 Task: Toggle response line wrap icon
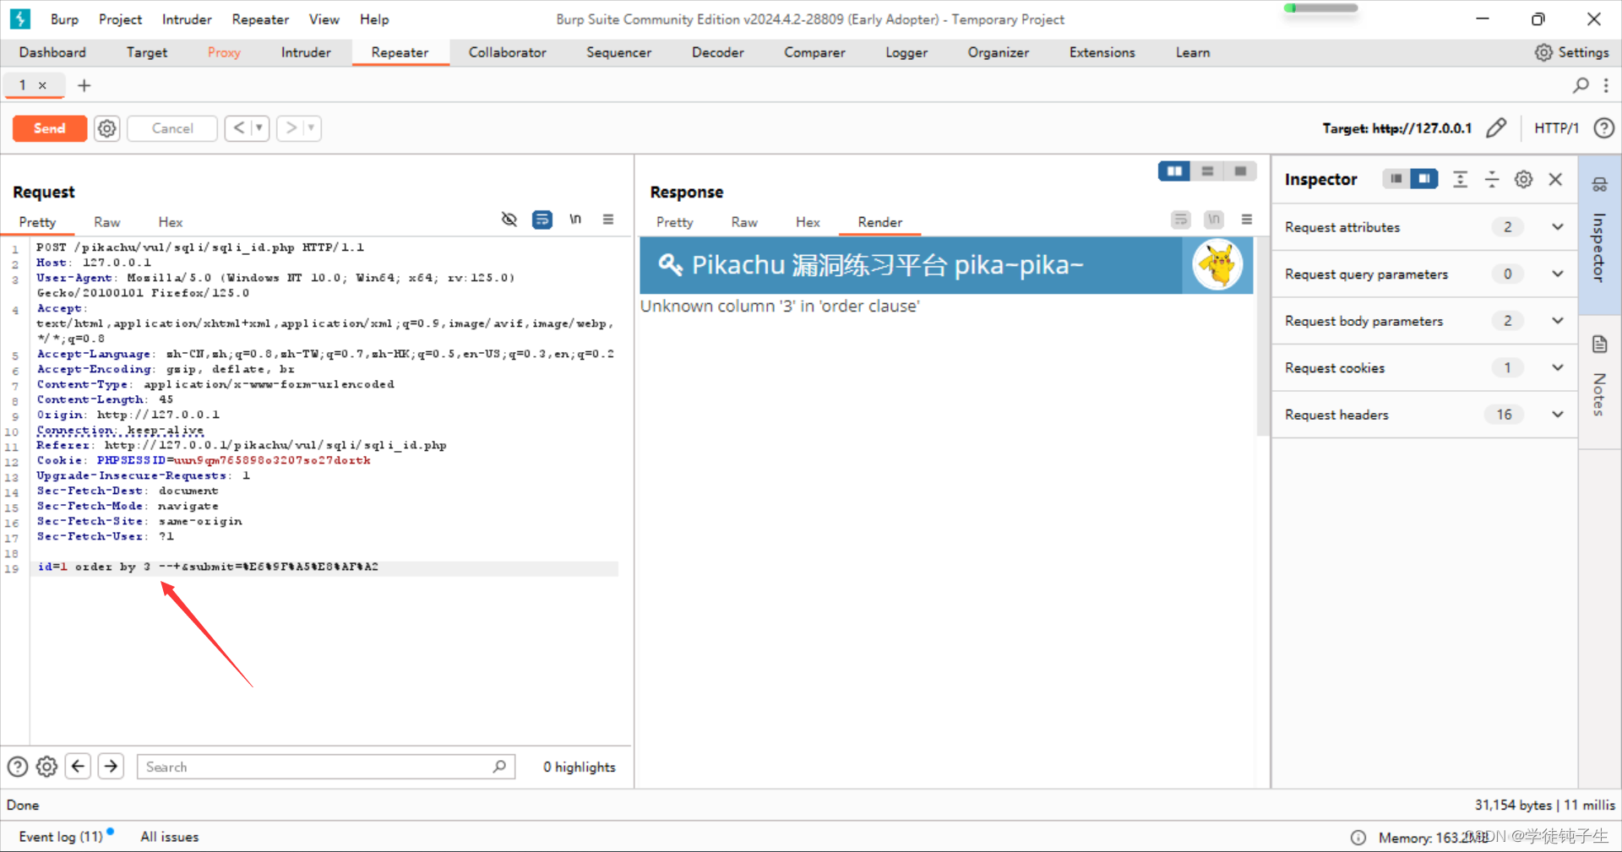1181,220
